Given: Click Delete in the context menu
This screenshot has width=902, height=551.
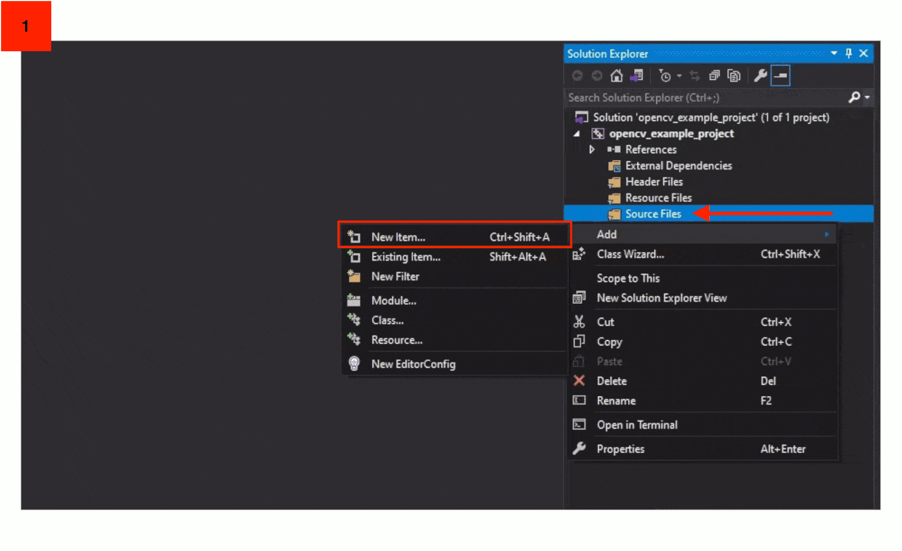Looking at the screenshot, I should (702, 381).
